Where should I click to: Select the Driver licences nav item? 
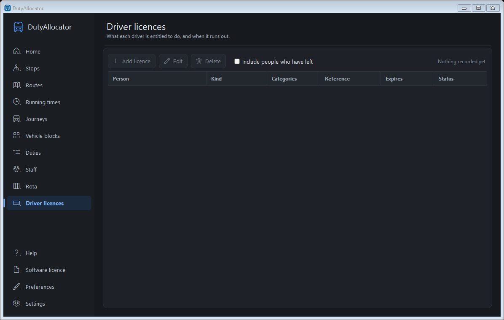point(49,203)
